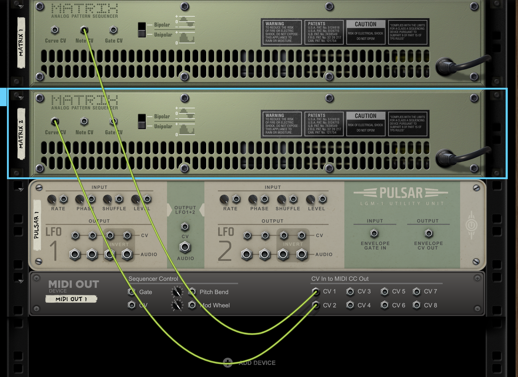Click the CV 8 input jack
This screenshot has width=518, height=377.
coord(417,305)
